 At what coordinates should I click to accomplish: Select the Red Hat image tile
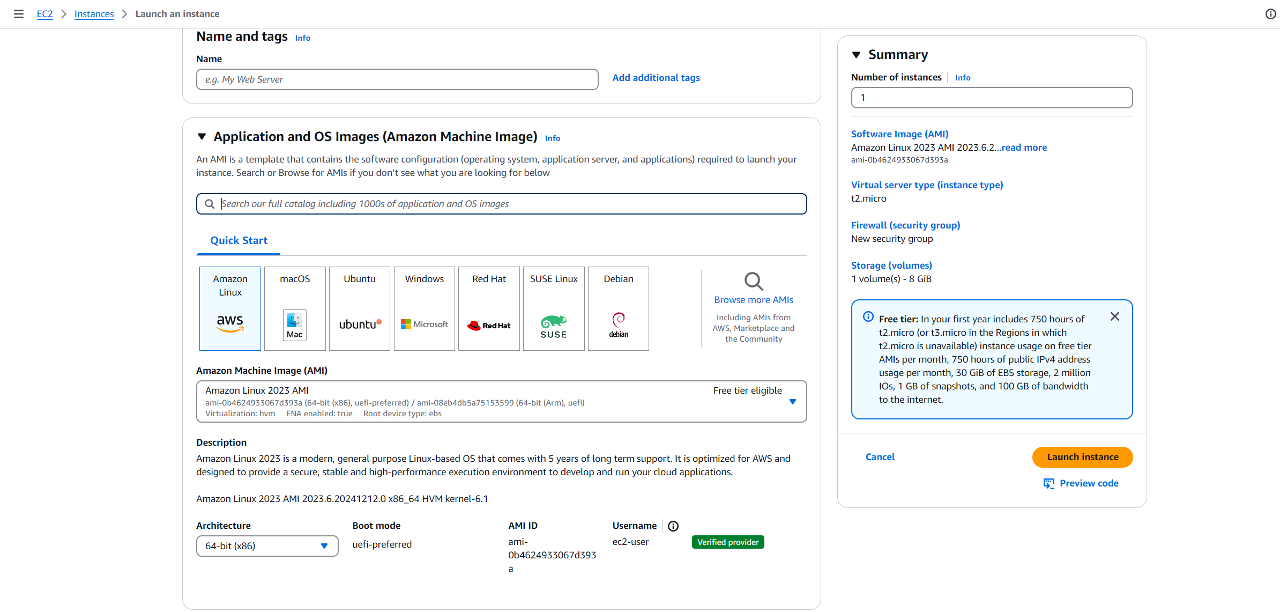coord(489,308)
